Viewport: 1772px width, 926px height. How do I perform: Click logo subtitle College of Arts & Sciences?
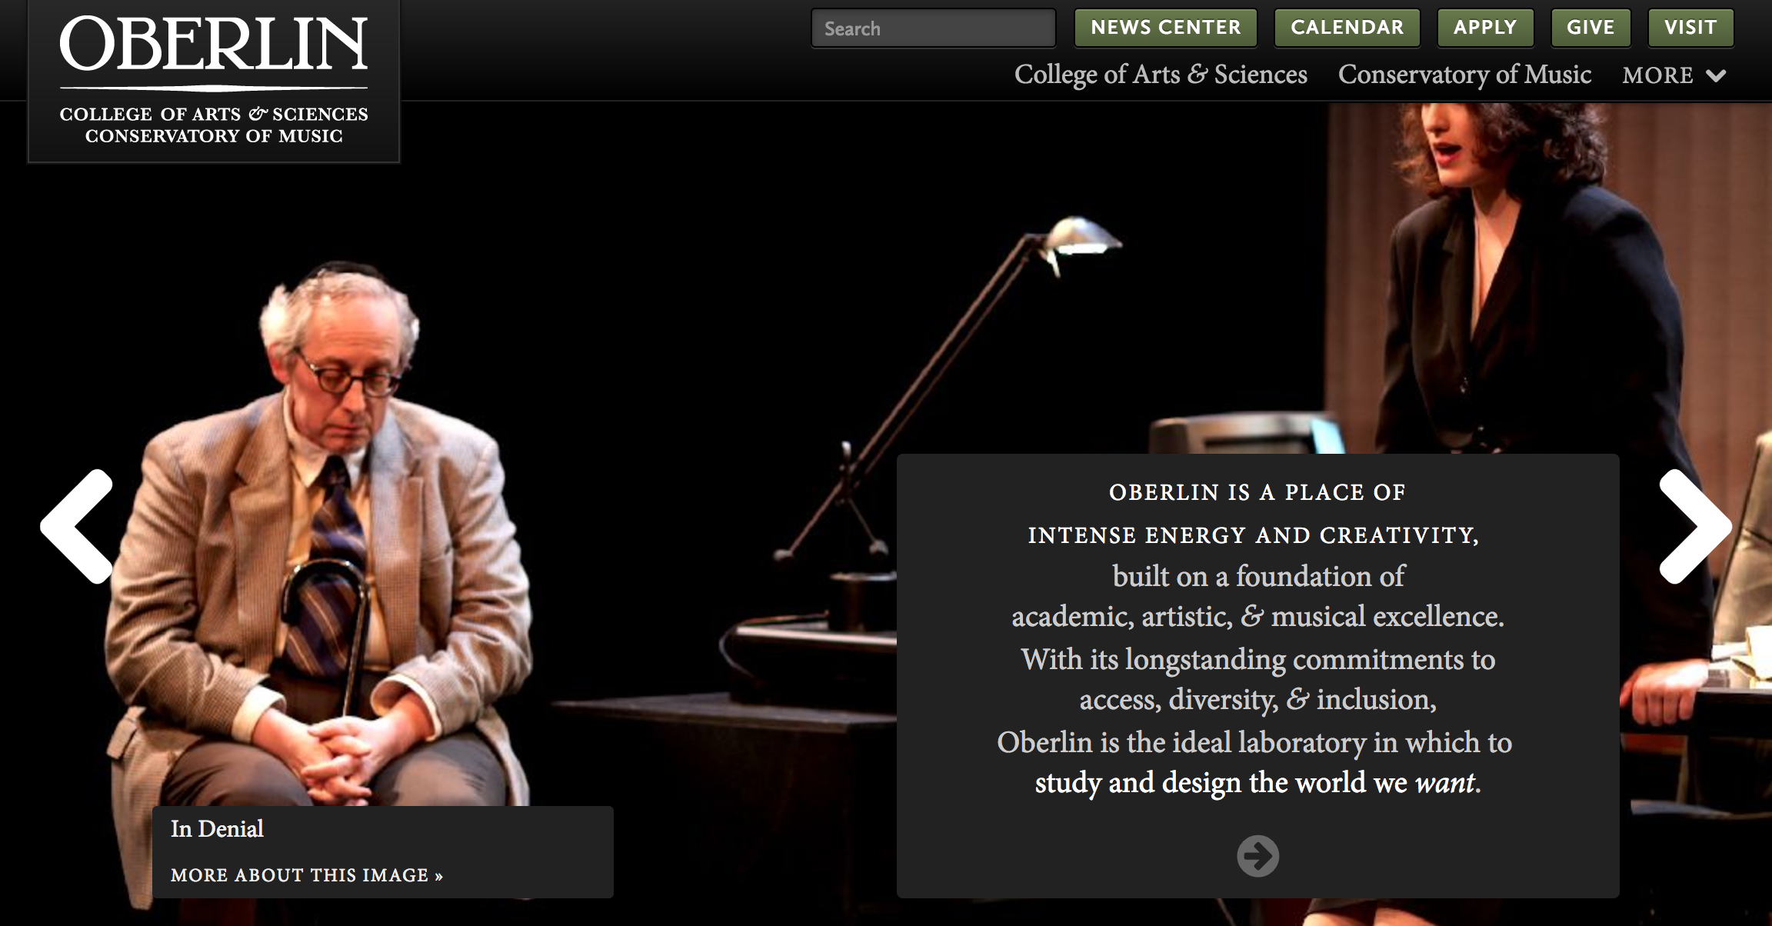click(214, 114)
